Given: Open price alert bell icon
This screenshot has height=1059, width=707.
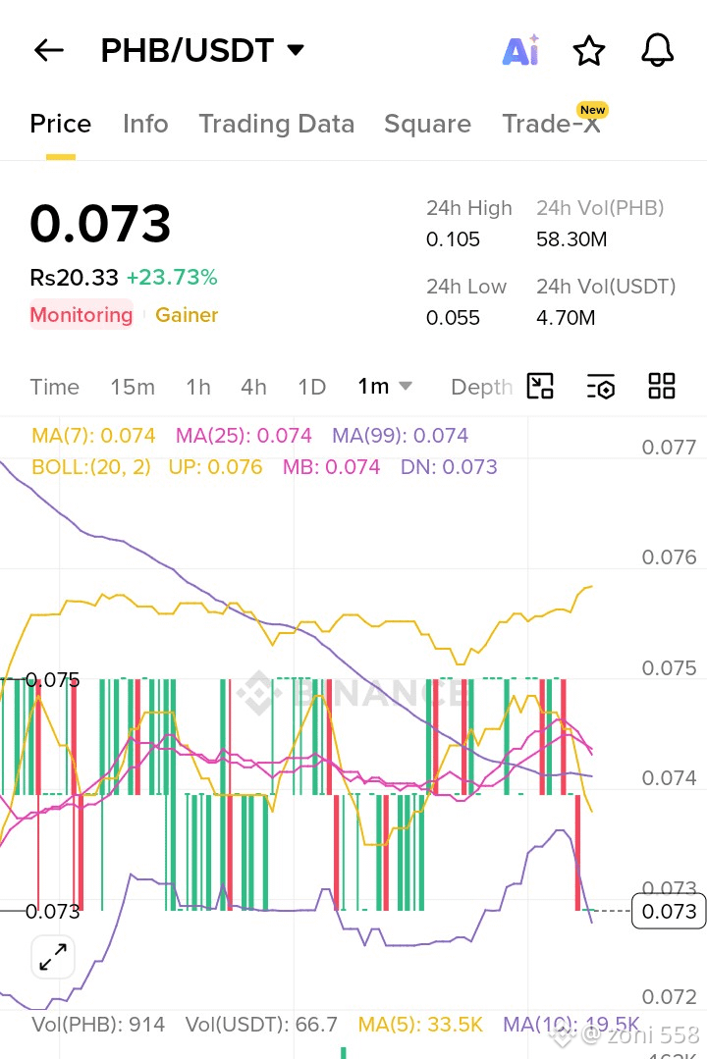Looking at the screenshot, I should [x=657, y=50].
